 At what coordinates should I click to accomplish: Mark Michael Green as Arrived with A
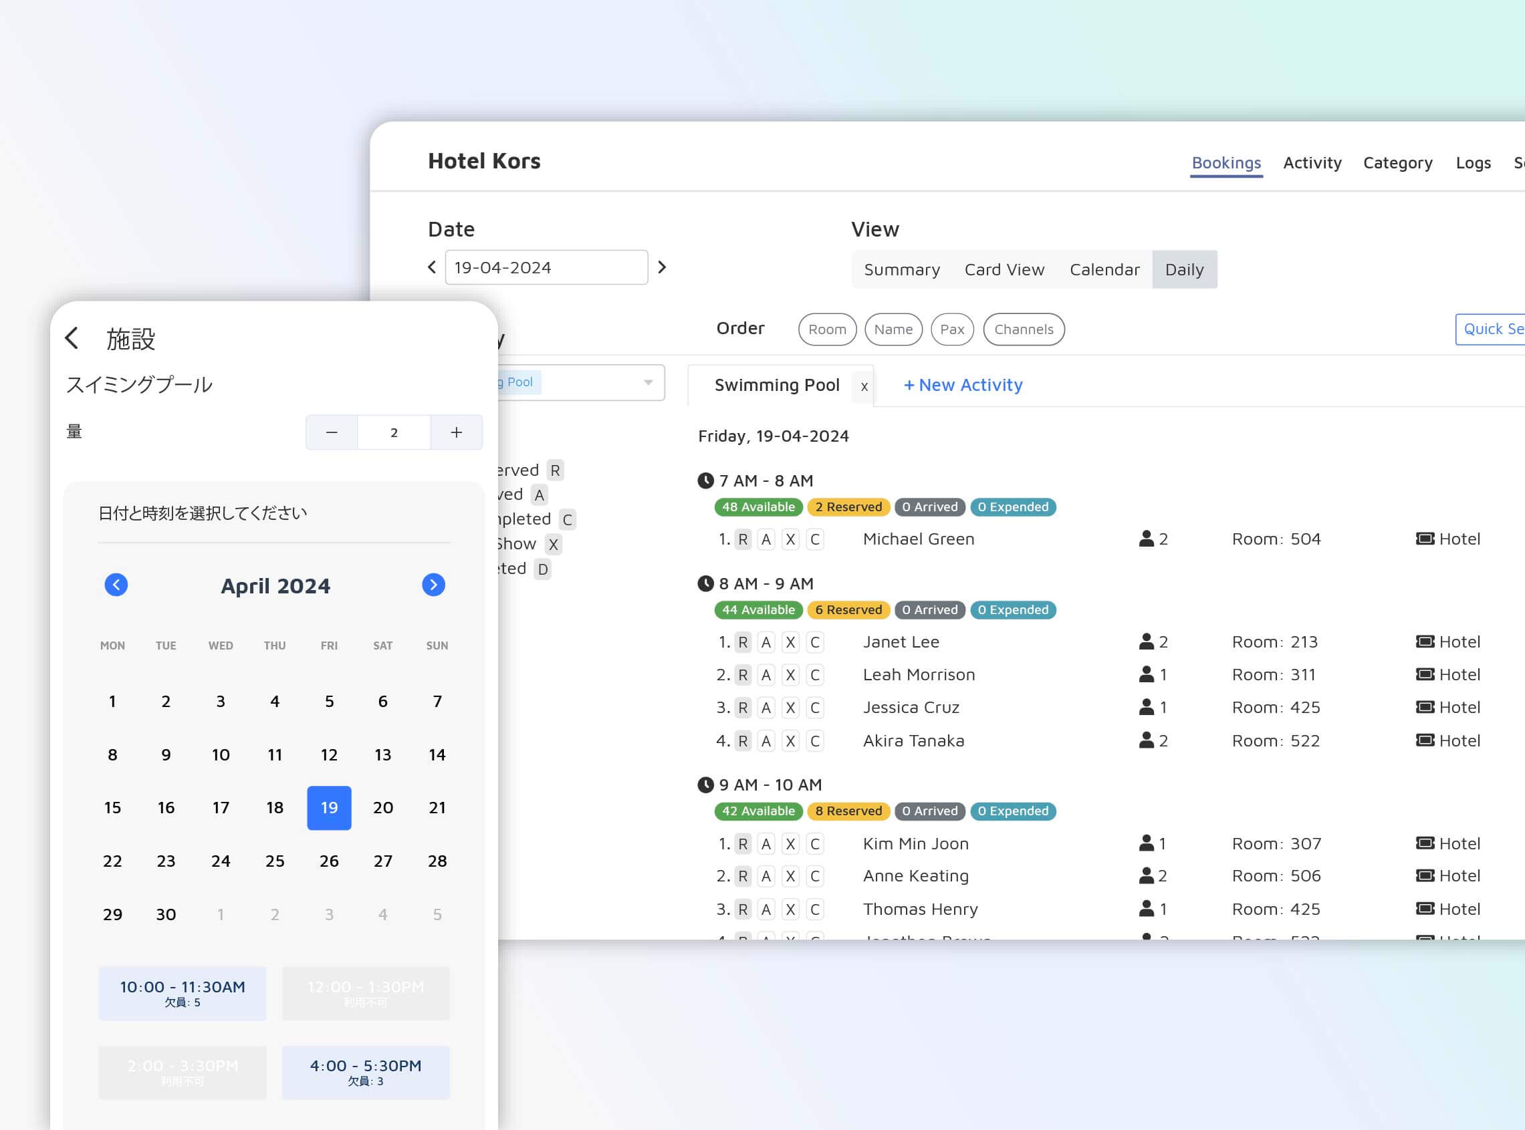pos(766,540)
